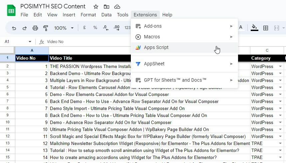Screen dimensions: 286x163
Task: Close the open Extensions menu
Action: tap(145, 15)
